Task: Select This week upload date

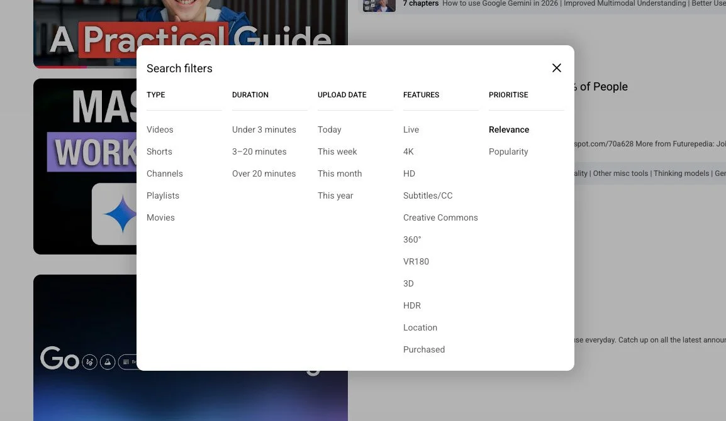Action: pyautogui.click(x=337, y=151)
